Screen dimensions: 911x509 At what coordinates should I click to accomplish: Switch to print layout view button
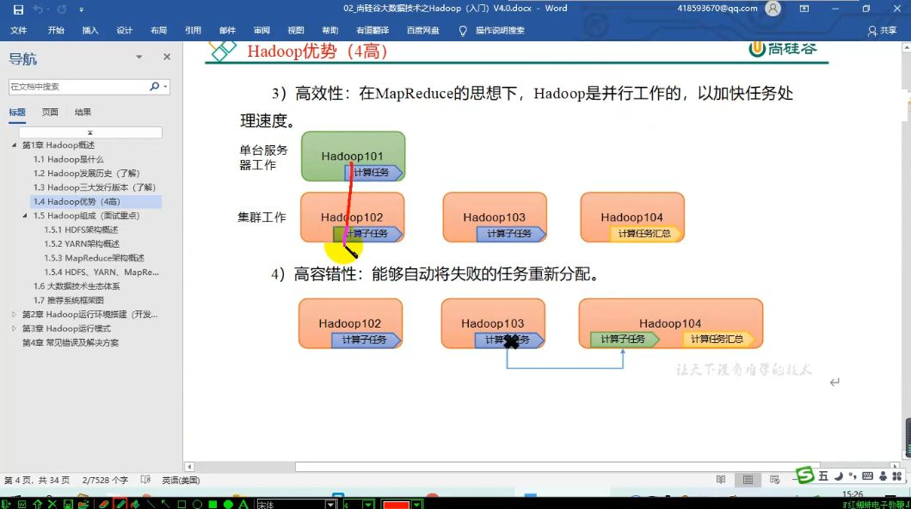pyautogui.click(x=748, y=480)
